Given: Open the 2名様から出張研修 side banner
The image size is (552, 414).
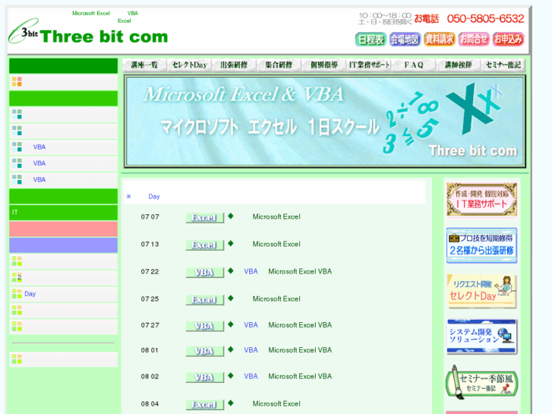Looking at the screenshot, I should [x=481, y=245].
